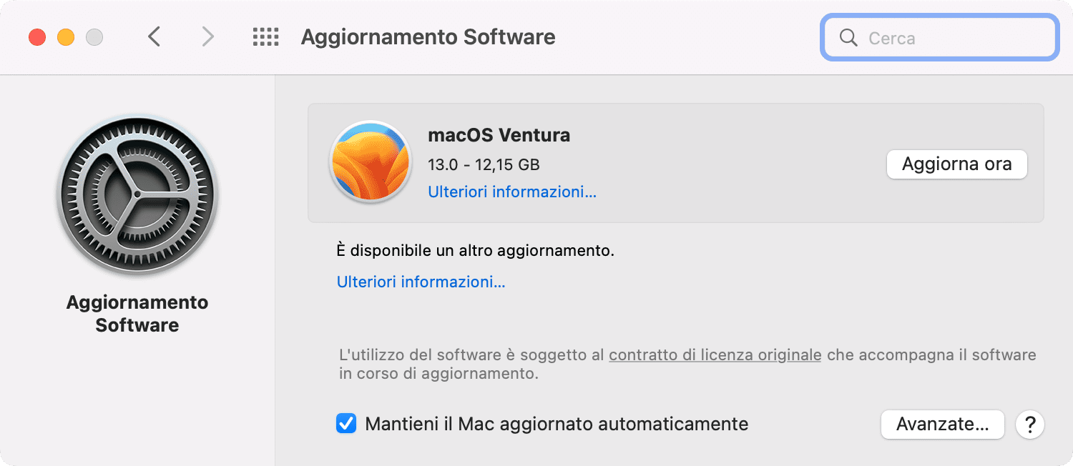Show all preferences via grid icon
This screenshot has height=466, width=1073.
(265, 37)
